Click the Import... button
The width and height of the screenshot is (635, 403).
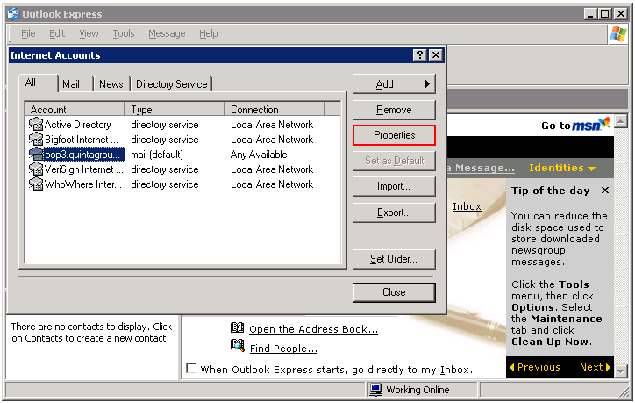click(x=394, y=186)
